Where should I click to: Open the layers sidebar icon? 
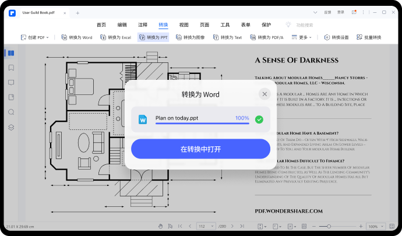pos(11,127)
